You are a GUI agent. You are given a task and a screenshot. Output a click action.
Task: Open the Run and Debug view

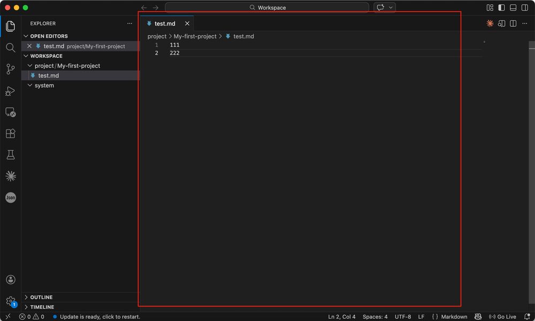click(x=10, y=90)
